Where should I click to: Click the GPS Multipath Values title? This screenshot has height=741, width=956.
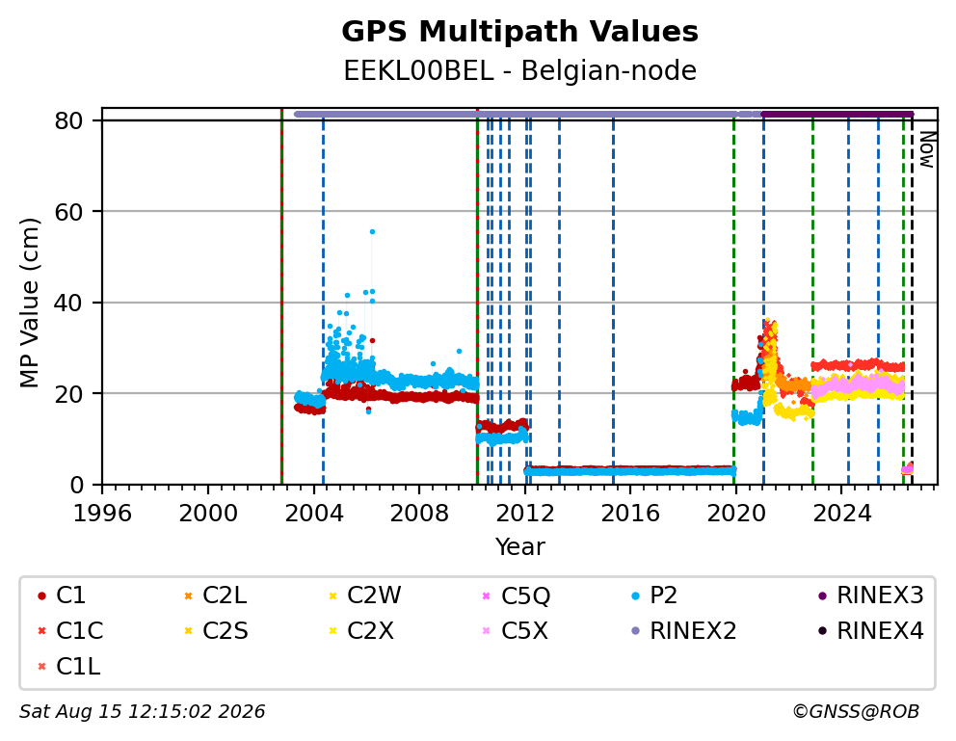pos(519,32)
